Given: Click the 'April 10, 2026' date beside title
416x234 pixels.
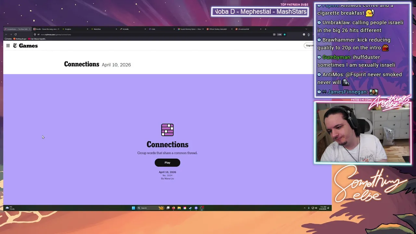Looking at the screenshot, I should (116, 65).
